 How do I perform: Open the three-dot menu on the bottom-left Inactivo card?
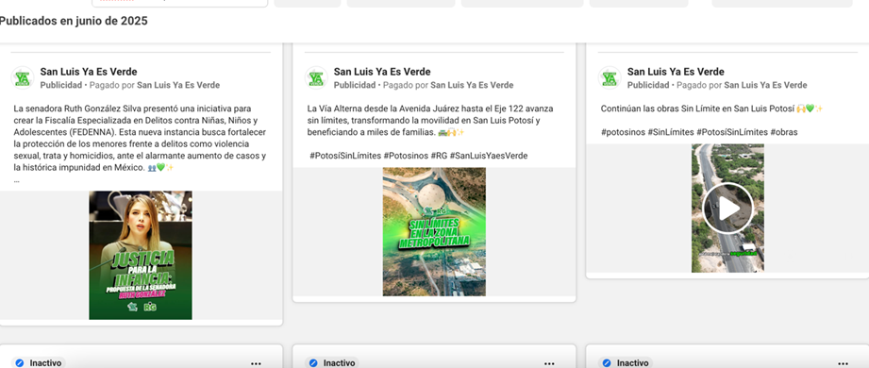[x=256, y=363]
